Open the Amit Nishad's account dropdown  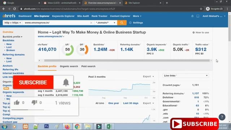214,16
